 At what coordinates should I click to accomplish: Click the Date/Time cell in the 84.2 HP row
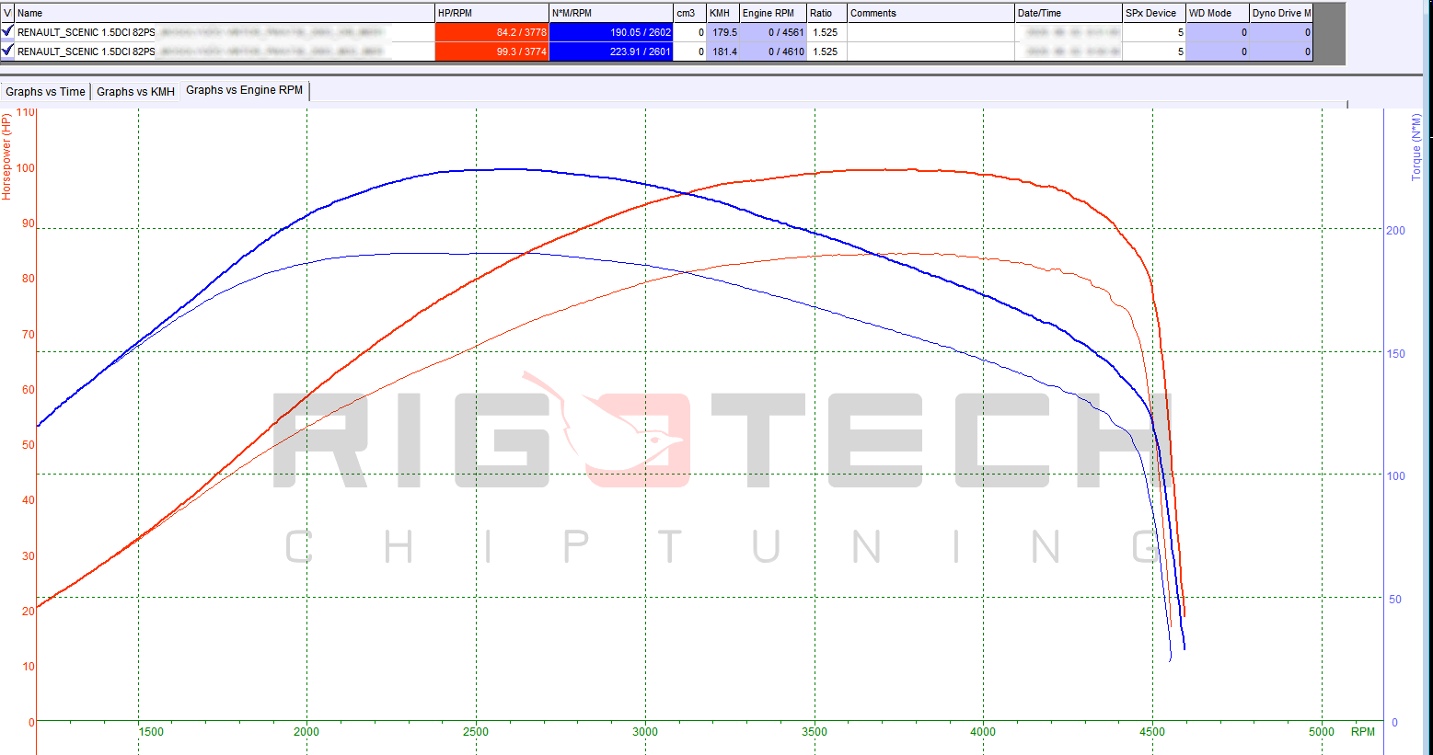(x=1069, y=32)
